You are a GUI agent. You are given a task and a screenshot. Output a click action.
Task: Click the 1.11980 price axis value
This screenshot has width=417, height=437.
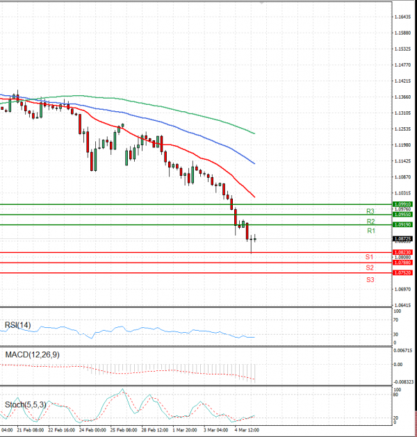tap(403, 145)
